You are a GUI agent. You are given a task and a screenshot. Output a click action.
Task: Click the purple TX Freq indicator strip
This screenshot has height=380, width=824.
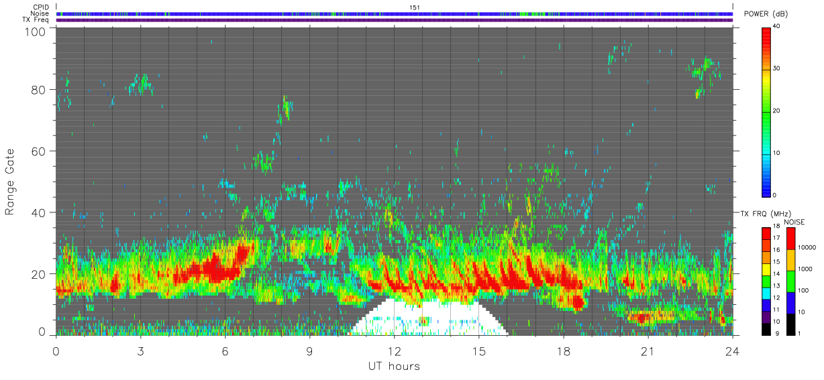[x=395, y=20]
